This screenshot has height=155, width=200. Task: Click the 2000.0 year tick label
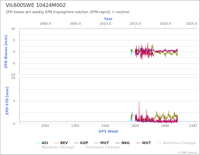coord(45,24)
